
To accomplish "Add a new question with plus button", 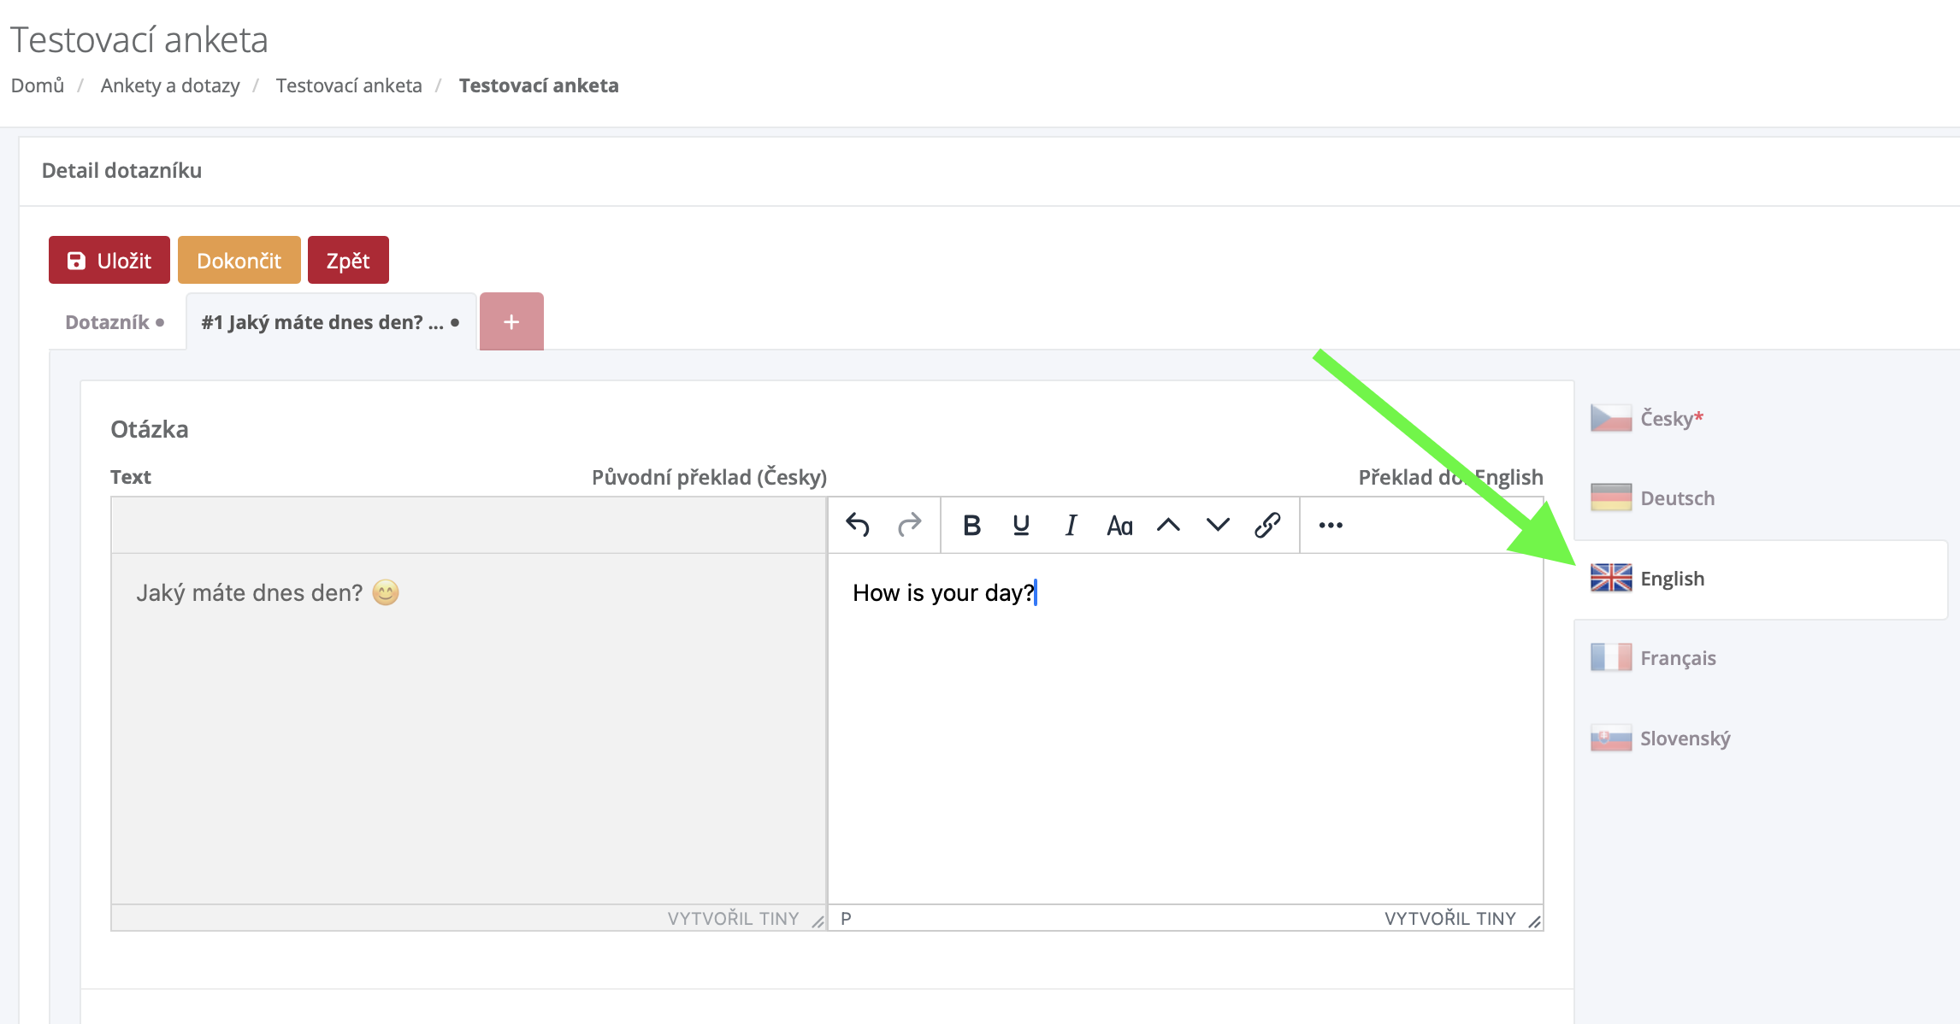I will click(511, 322).
